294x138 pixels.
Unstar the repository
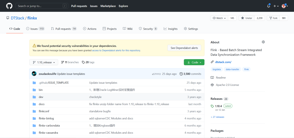click(x=247, y=18)
